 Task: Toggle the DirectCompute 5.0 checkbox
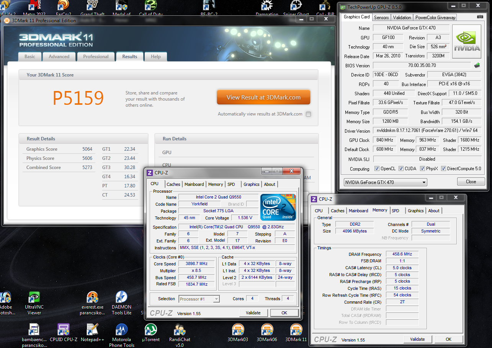point(444,169)
